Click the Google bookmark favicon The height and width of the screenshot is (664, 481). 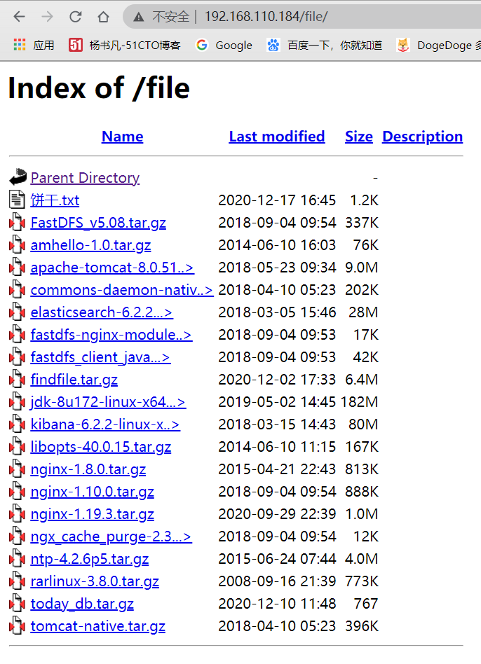(202, 45)
